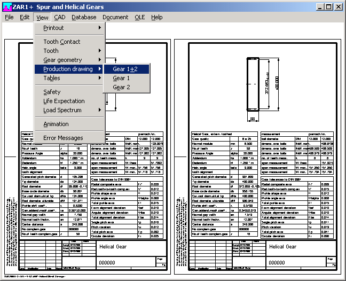Click the ZAR1+ title bar application icon
The image size is (346, 281).
(x=6, y=6)
